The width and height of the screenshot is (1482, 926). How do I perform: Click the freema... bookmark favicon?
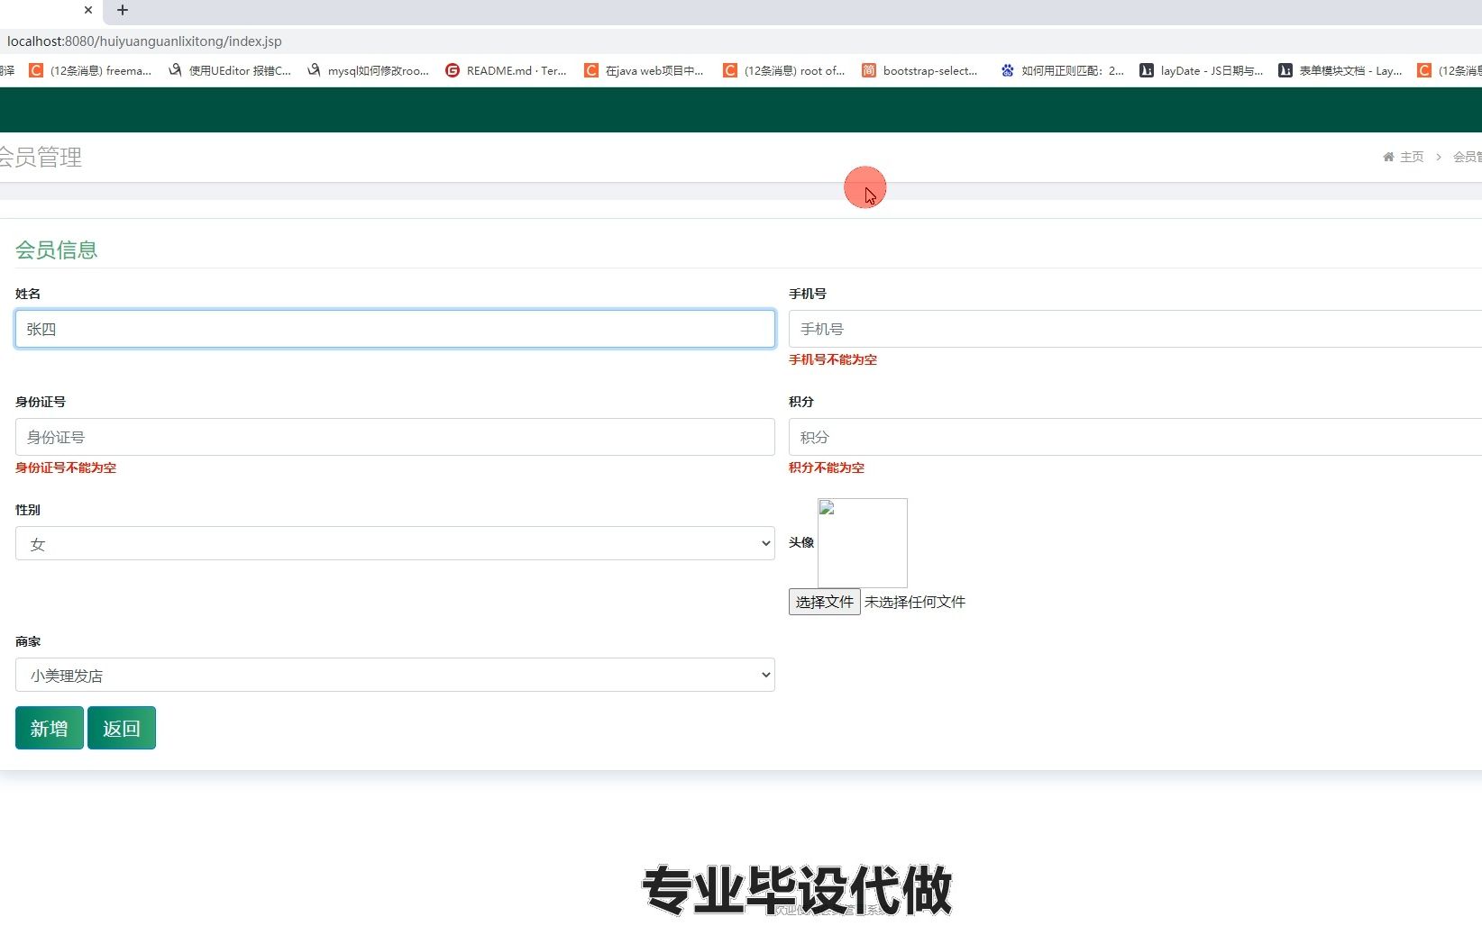[x=36, y=70]
